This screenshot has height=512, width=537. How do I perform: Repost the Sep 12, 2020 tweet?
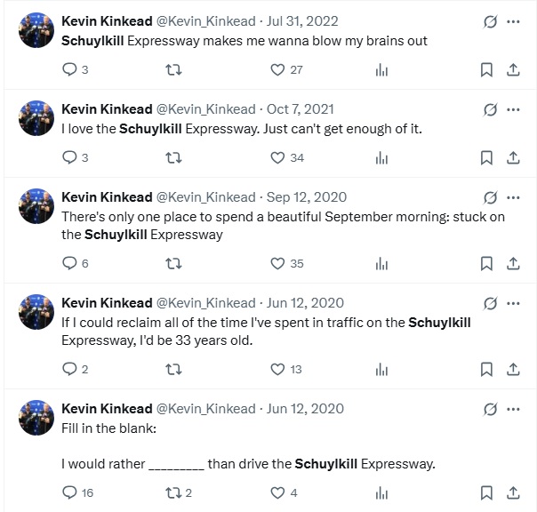[173, 263]
